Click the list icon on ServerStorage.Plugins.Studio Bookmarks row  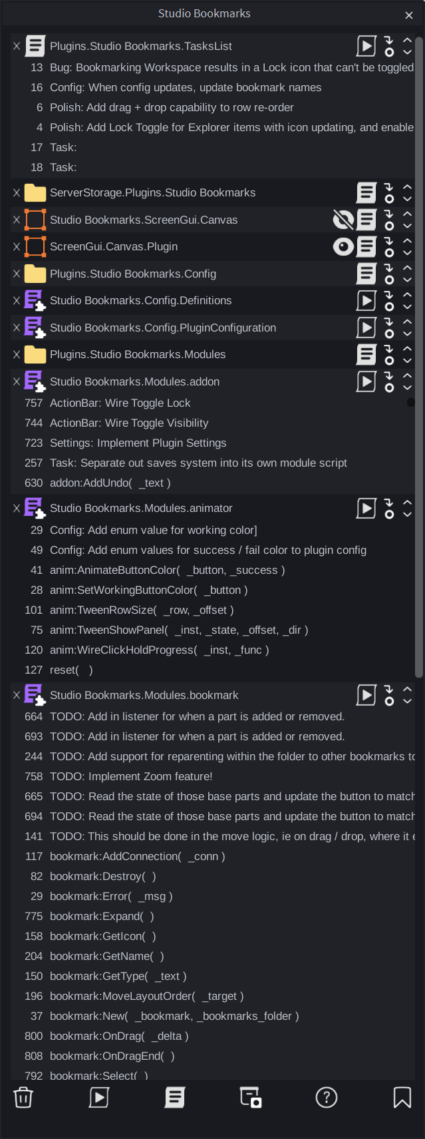[x=366, y=193]
